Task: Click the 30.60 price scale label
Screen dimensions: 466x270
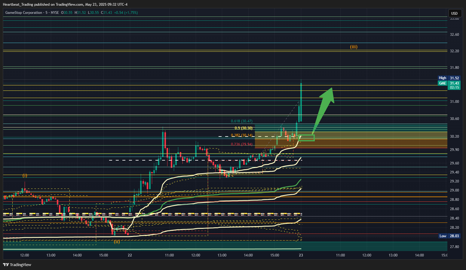Action: 454,119
